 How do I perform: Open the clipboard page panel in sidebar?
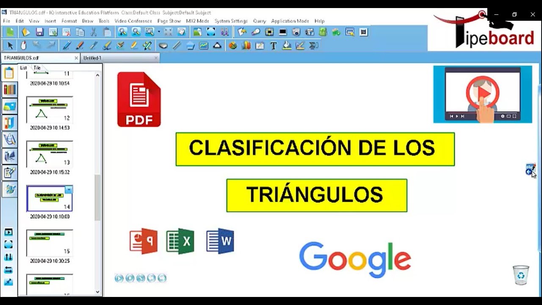[9, 73]
